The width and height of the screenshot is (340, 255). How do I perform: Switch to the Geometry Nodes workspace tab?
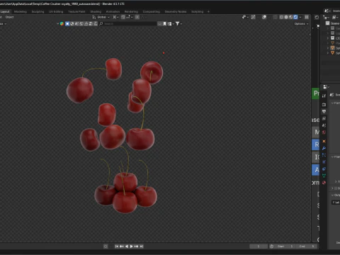pos(176,11)
